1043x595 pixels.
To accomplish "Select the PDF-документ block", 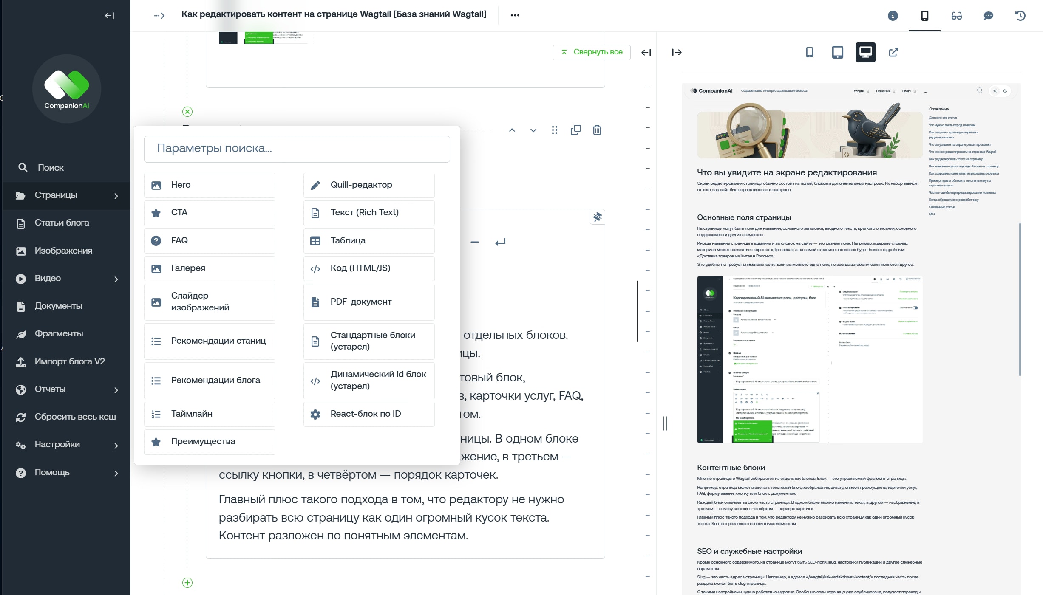I will [369, 302].
